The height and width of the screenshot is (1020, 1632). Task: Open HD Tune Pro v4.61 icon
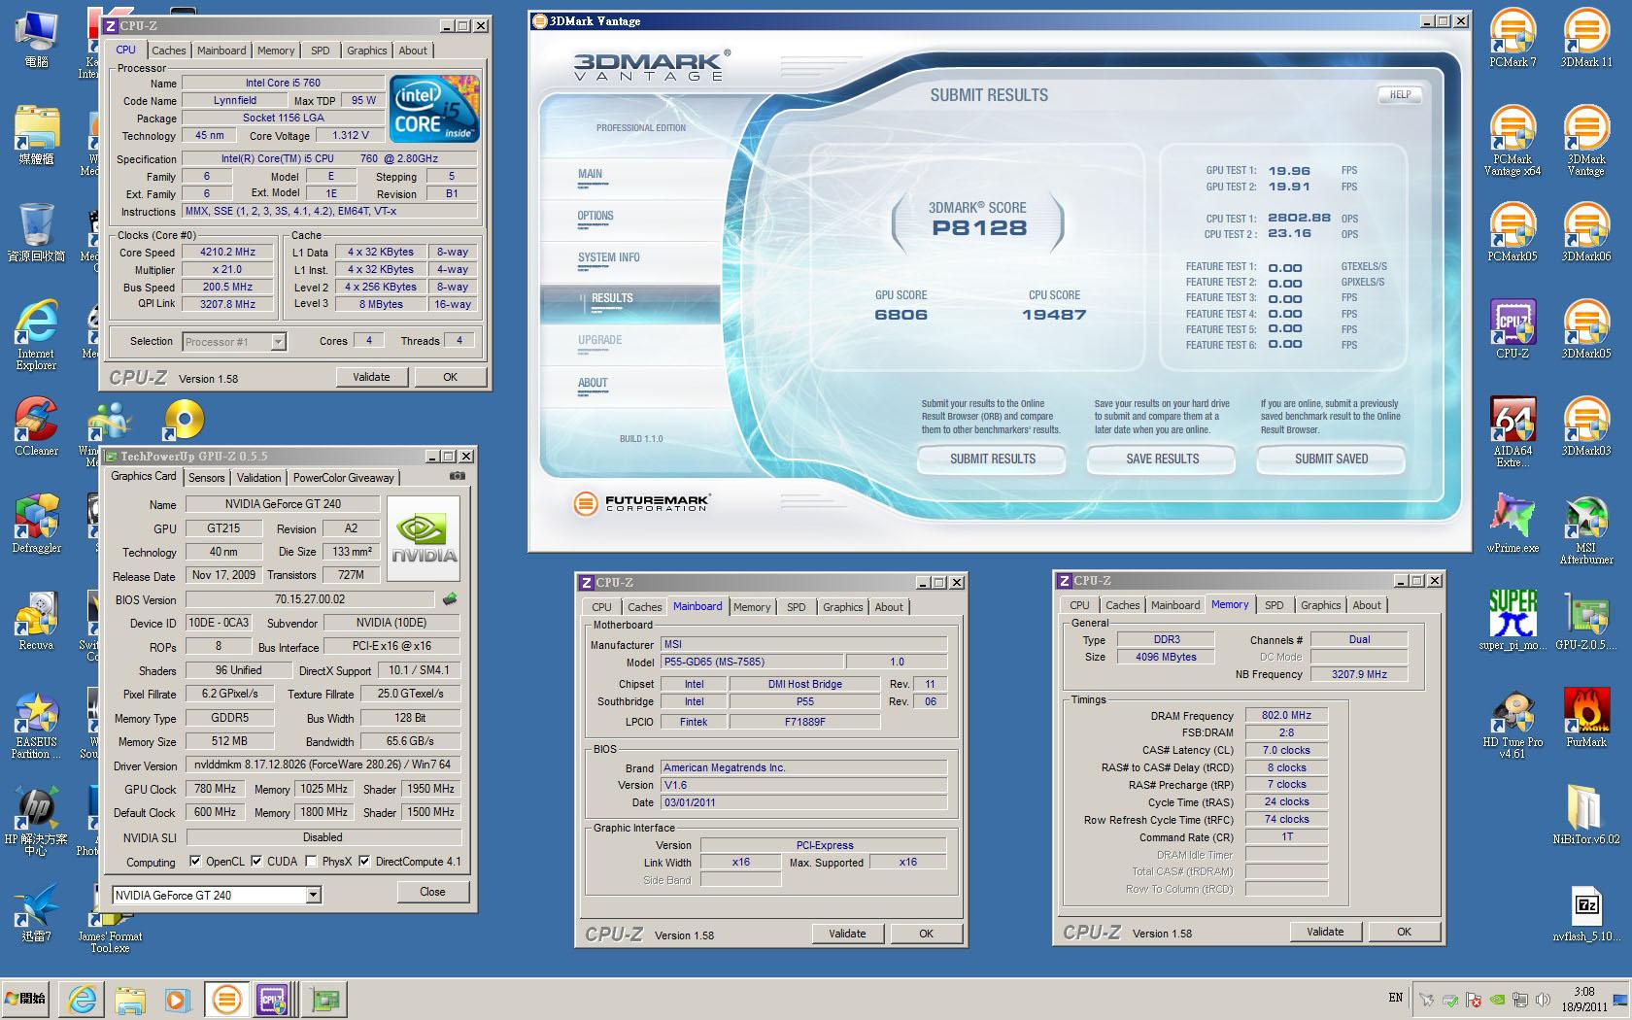coord(1513,724)
